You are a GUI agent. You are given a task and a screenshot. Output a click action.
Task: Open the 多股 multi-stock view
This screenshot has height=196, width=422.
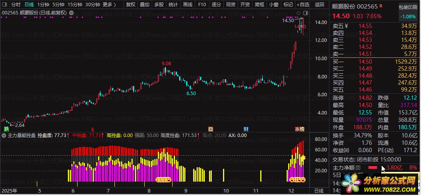(x=159, y=5)
